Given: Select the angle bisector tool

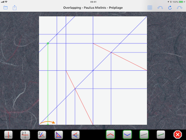Looking at the screenshot, I should 42,135.
